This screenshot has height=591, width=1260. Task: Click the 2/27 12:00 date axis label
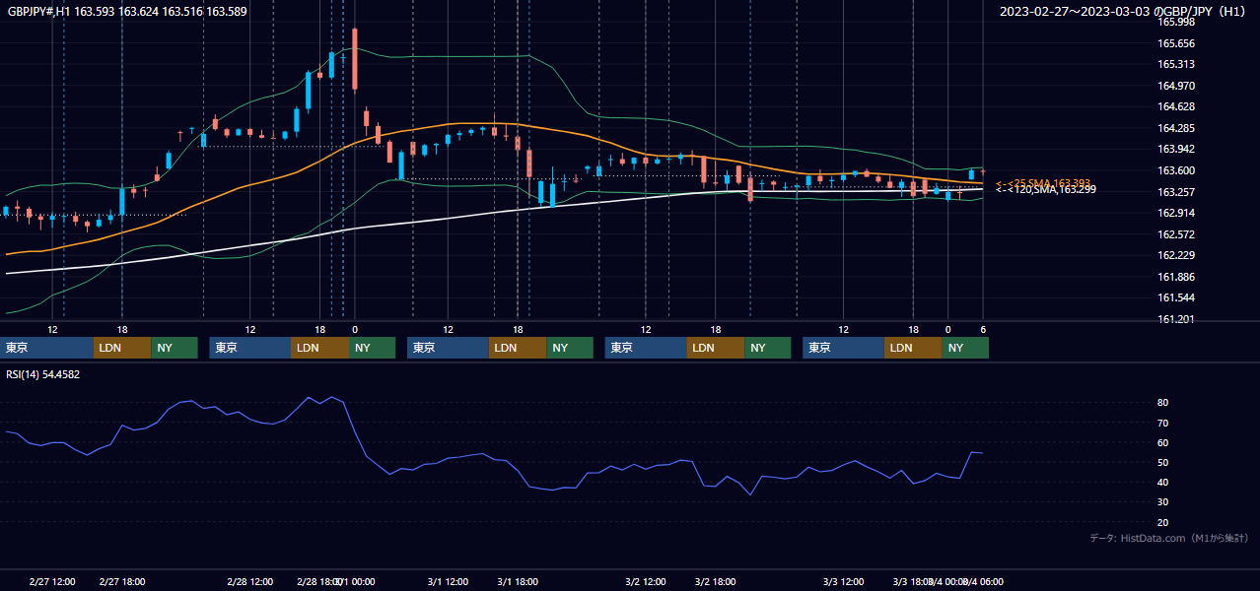52,581
